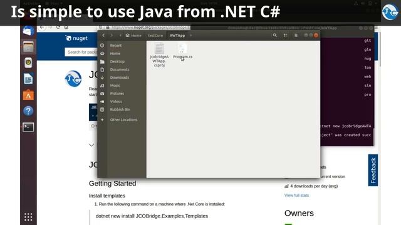Open Recent in sidebar
This screenshot has height=225, width=401.
tap(116, 46)
